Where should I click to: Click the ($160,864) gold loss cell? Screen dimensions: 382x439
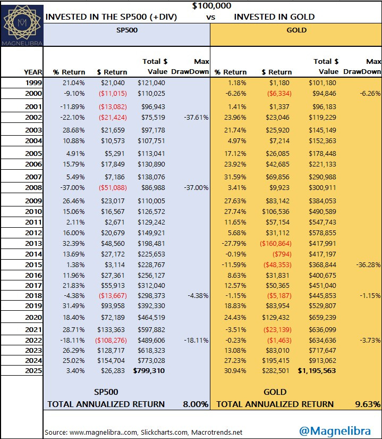[x=276, y=244]
